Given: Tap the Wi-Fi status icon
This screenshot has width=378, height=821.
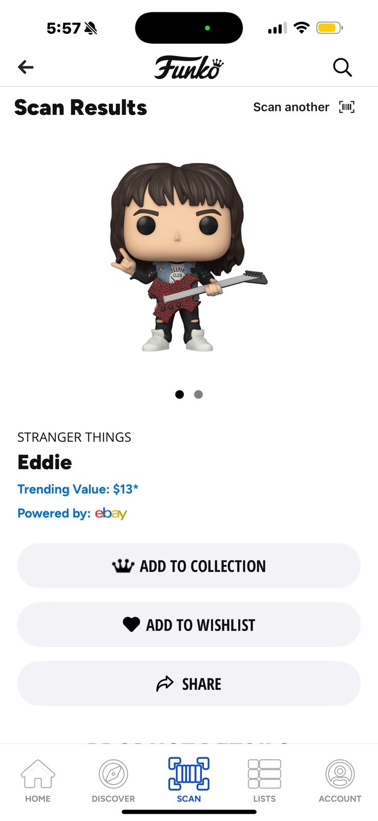Looking at the screenshot, I should pos(301,28).
